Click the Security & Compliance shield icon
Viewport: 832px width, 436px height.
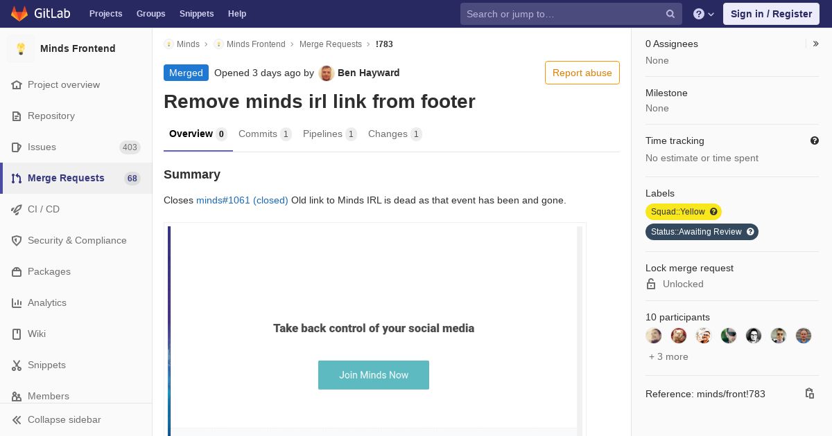point(17,240)
